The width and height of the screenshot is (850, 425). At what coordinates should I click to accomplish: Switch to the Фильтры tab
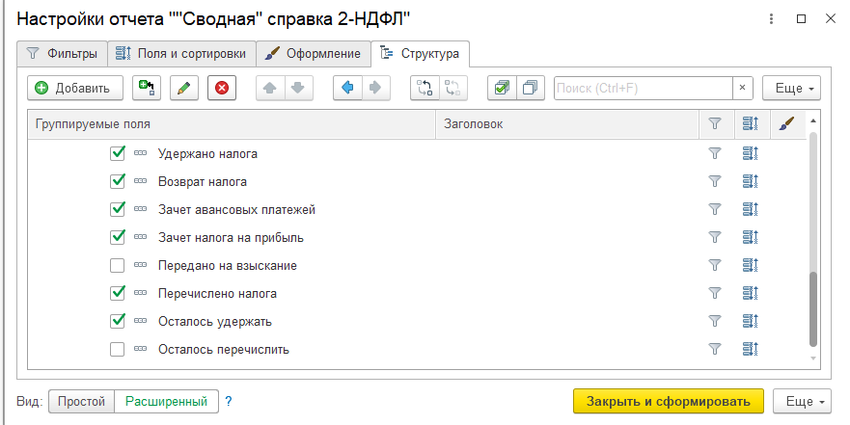point(62,53)
